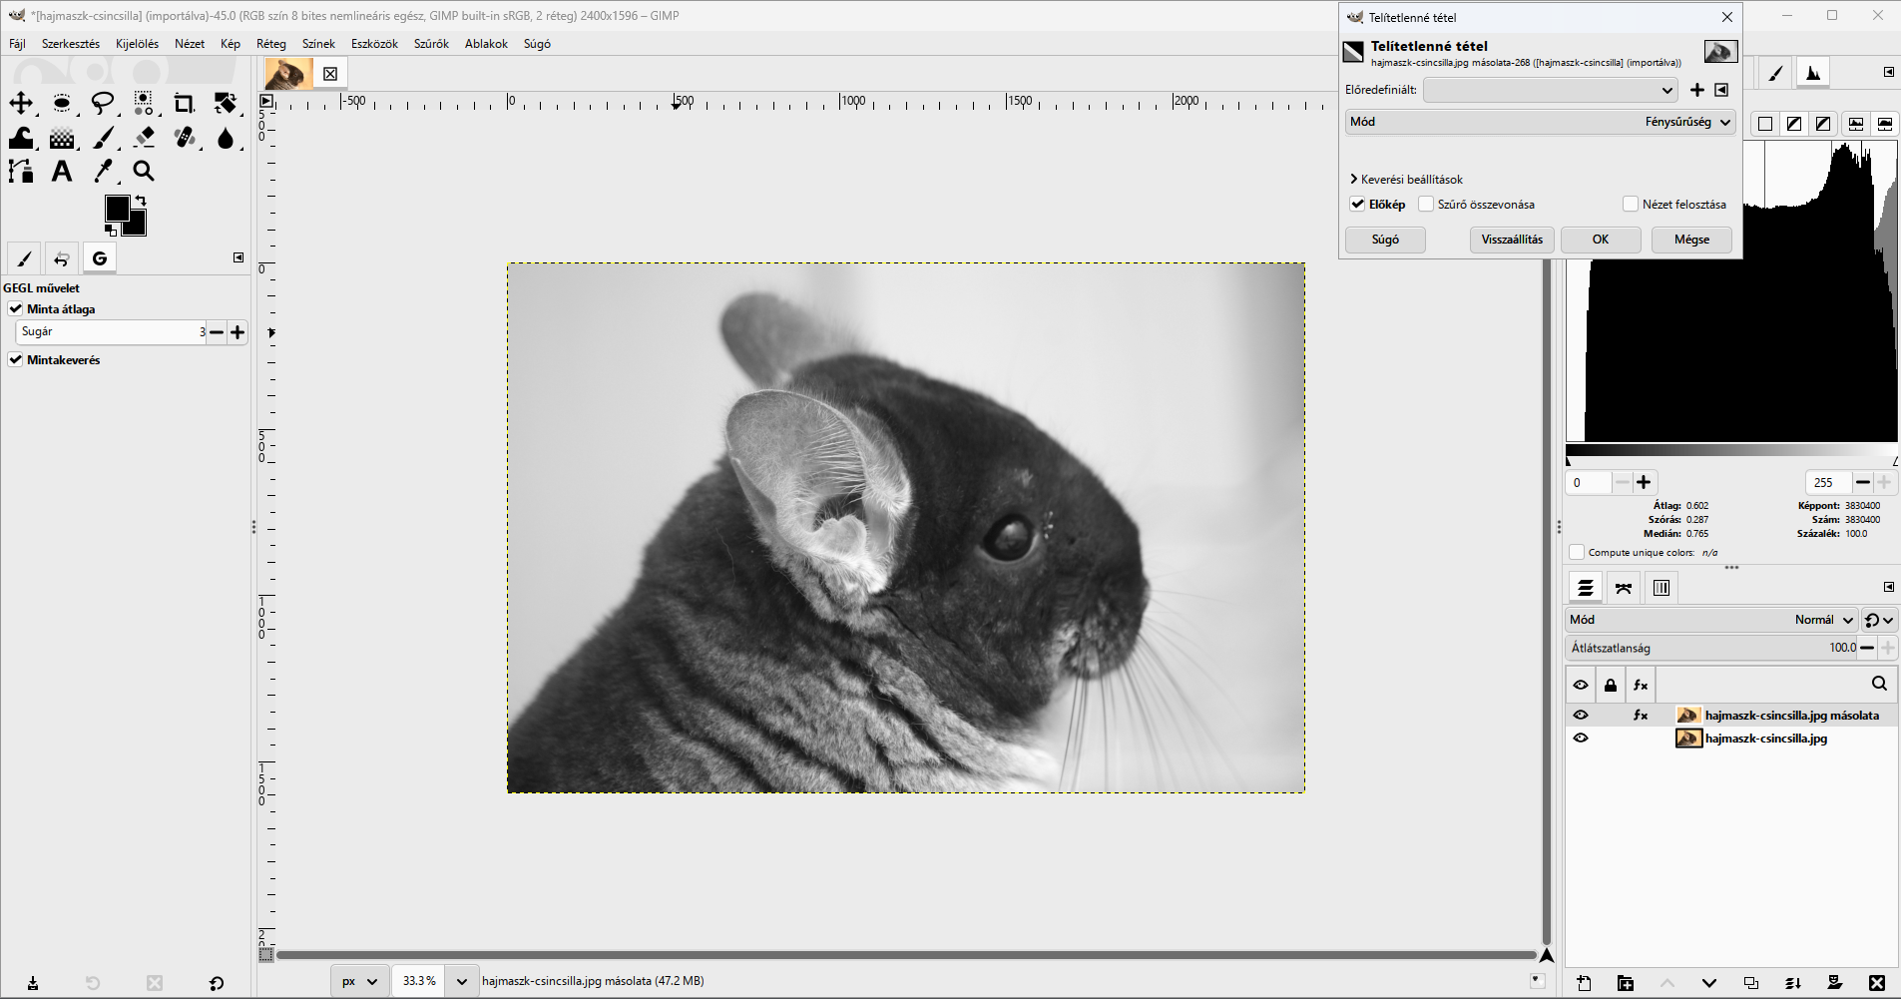Open the Színek menu
Screen dimensions: 1901x999
click(x=318, y=44)
